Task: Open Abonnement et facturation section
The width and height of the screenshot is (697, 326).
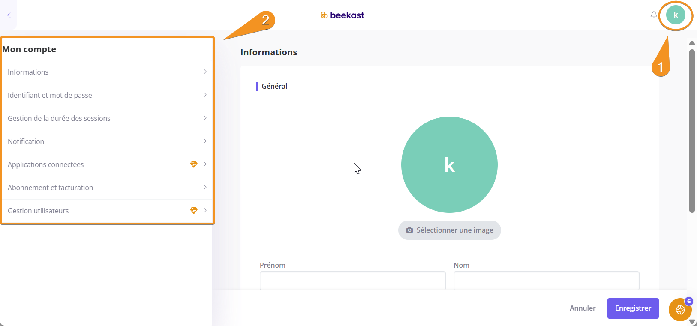Action: click(51, 188)
